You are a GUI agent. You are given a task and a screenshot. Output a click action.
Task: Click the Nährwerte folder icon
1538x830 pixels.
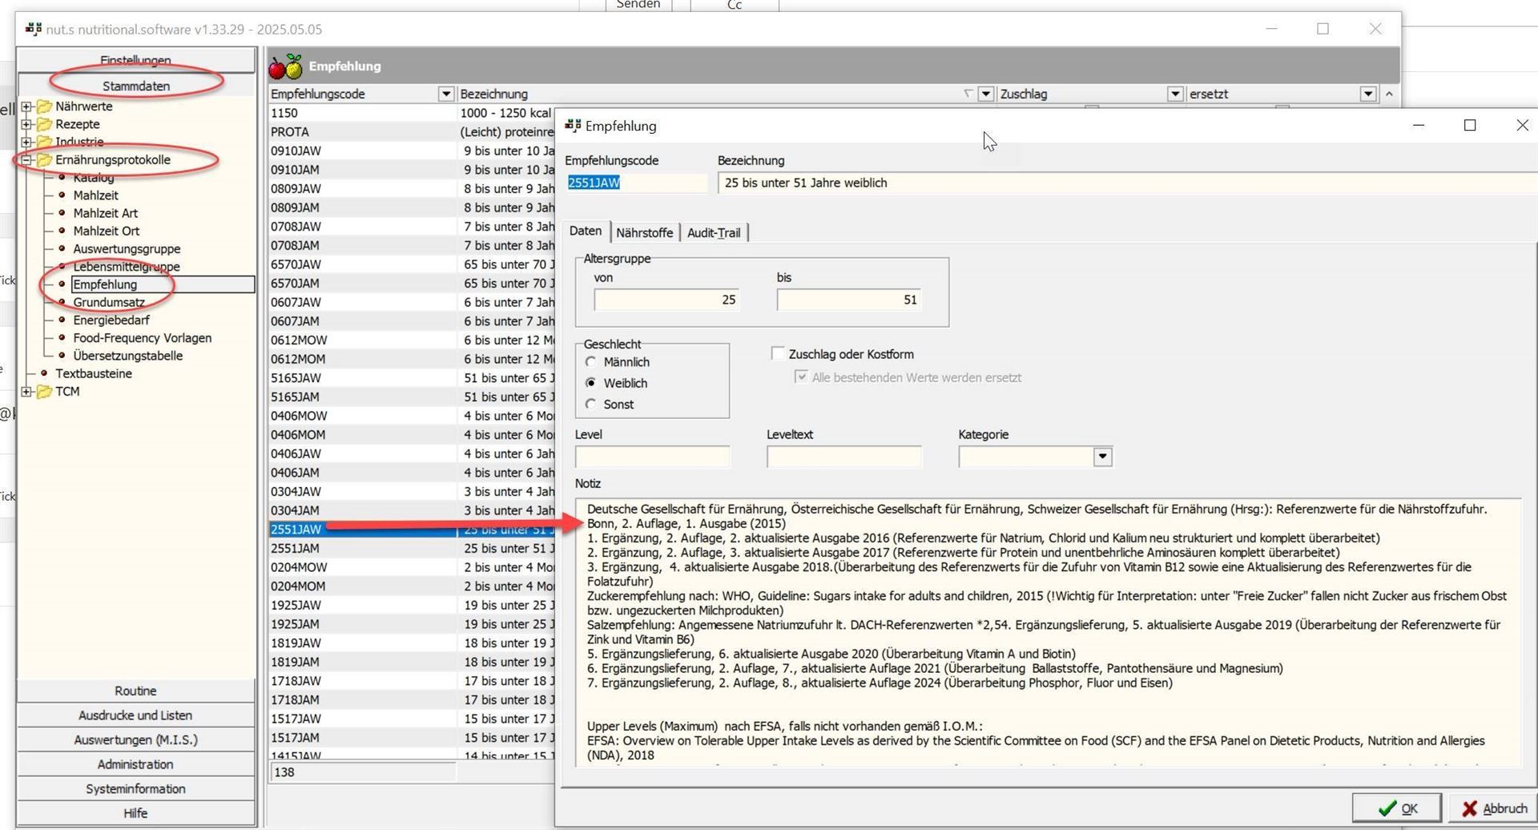[44, 107]
